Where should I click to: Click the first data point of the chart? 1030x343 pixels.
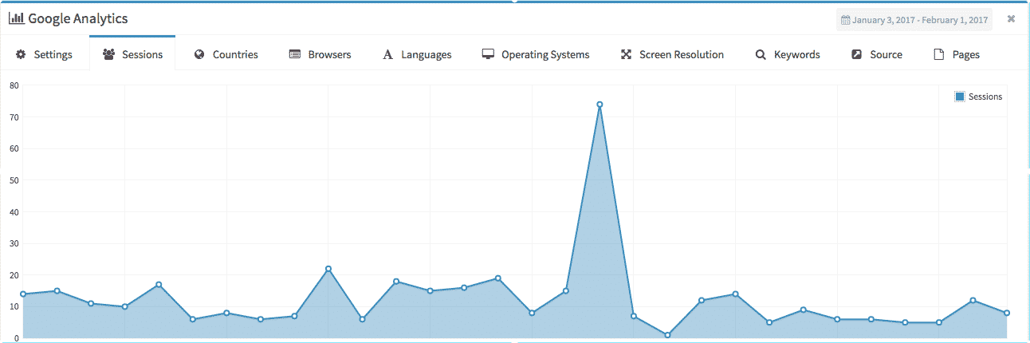click(23, 294)
